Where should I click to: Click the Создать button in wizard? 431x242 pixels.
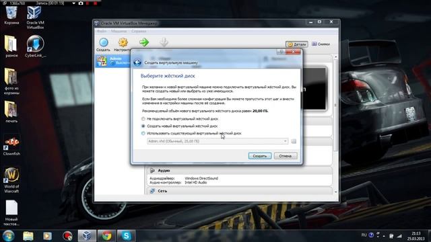click(260, 156)
